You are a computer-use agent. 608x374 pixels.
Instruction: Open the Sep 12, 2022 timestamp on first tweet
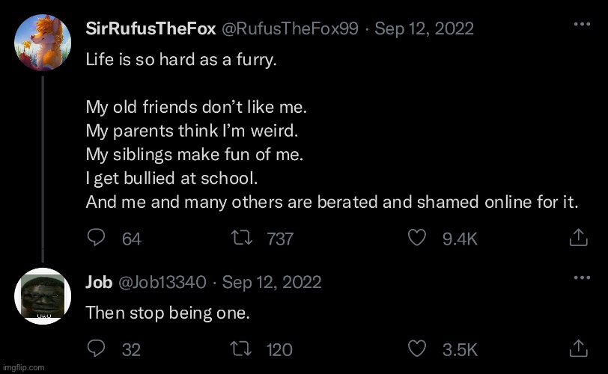coord(424,28)
